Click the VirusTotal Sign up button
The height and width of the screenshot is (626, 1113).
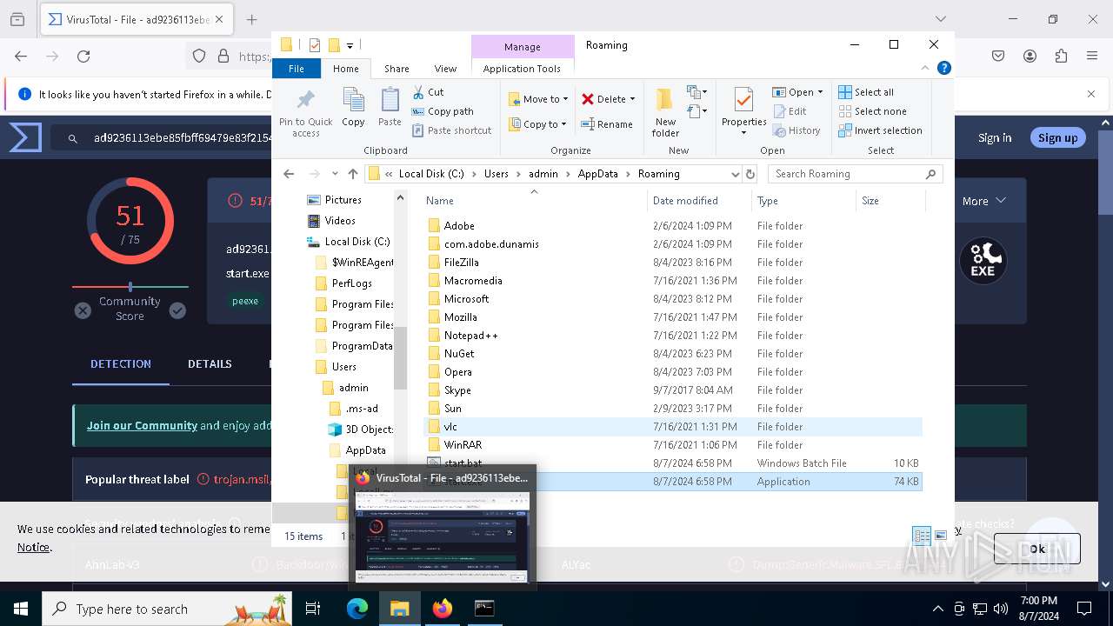[1057, 137]
